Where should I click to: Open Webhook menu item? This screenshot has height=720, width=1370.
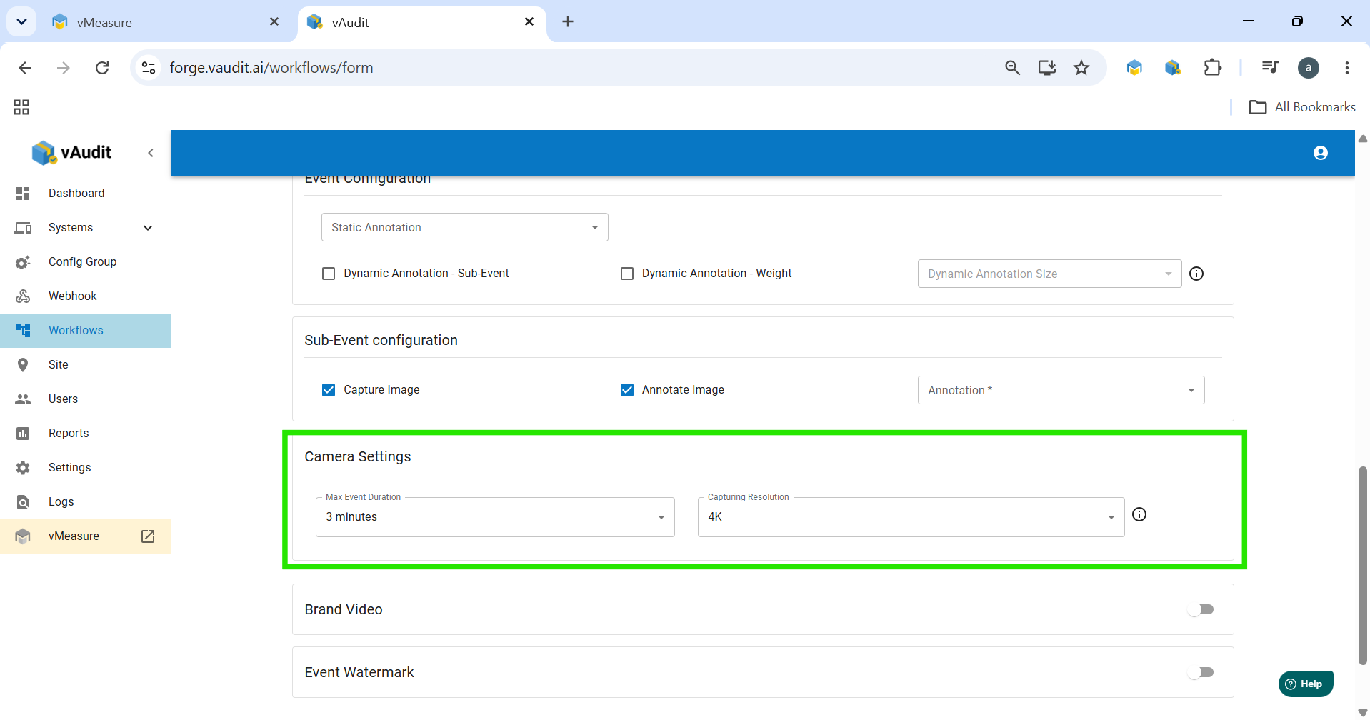tap(73, 296)
